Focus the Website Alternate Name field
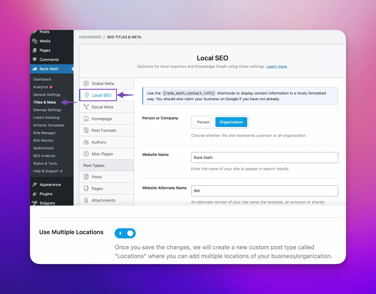The width and height of the screenshot is (376, 294). (264, 191)
